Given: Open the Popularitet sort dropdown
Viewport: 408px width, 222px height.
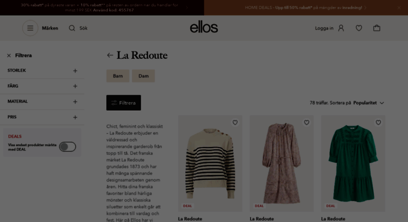Looking at the screenshot, I should (369, 103).
